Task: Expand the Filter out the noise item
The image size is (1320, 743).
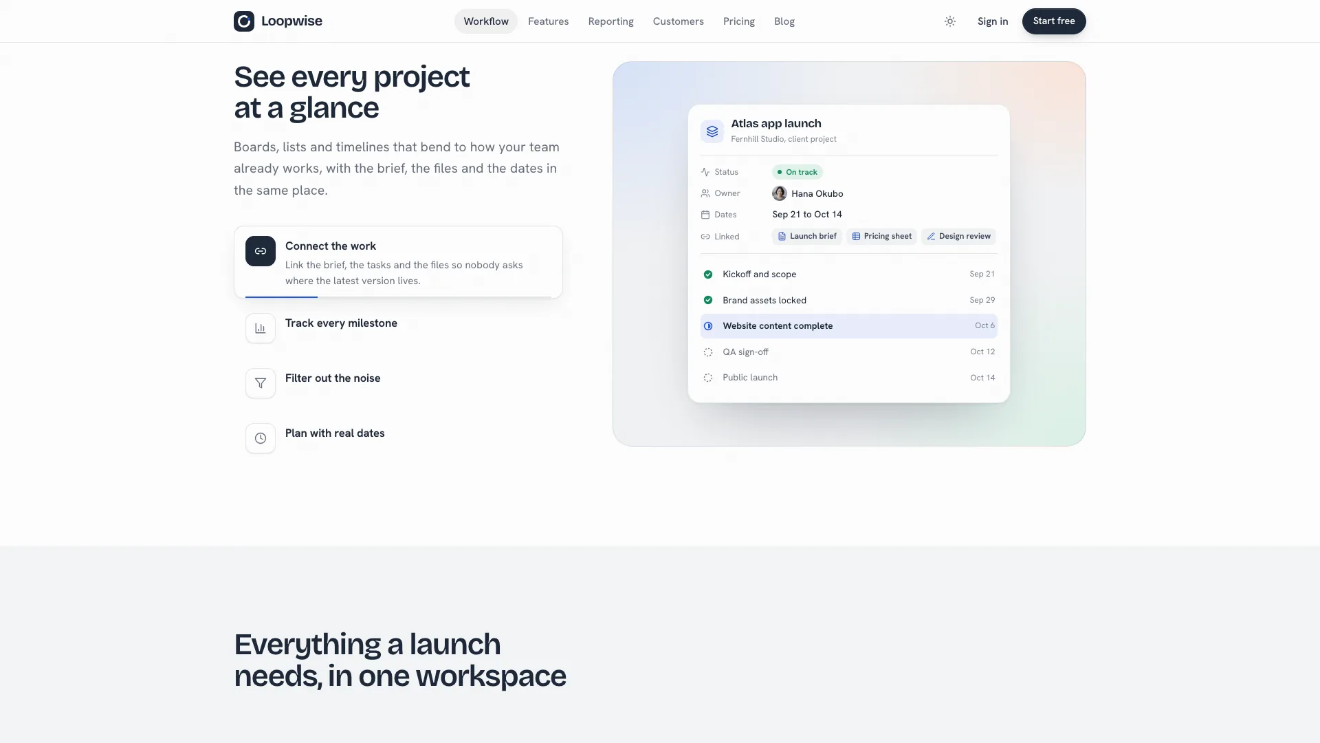Action: click(398, 383)
